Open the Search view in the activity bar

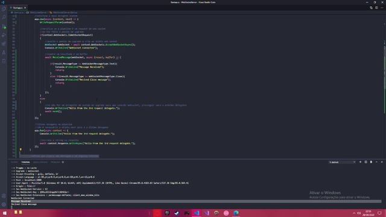click(x=4, y=17)
